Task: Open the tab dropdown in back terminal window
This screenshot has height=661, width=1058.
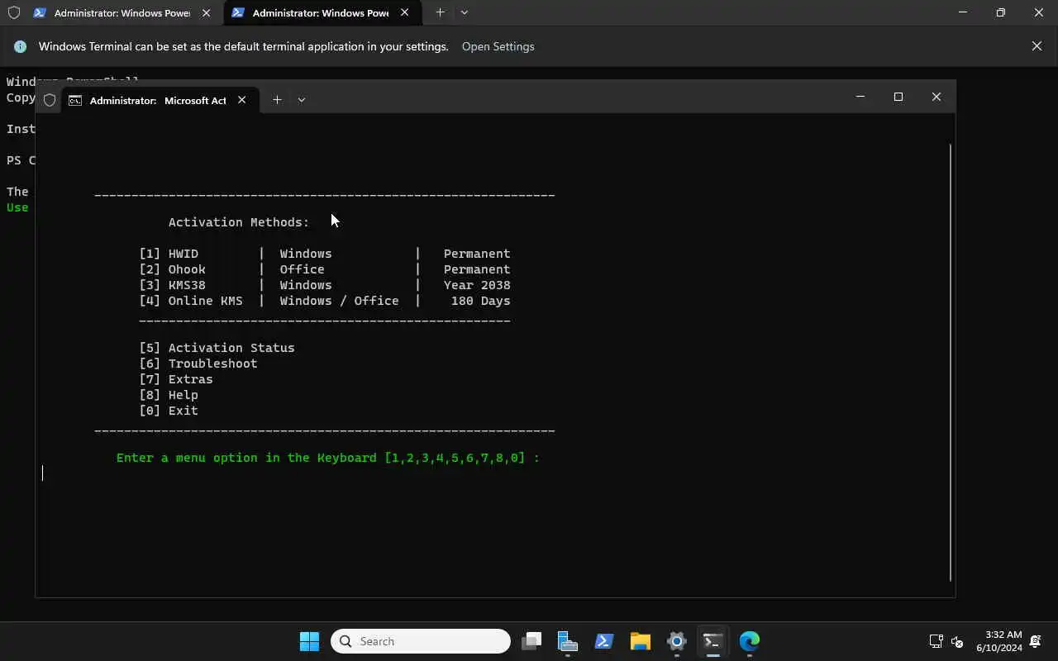Action: (x=464, y=13)
